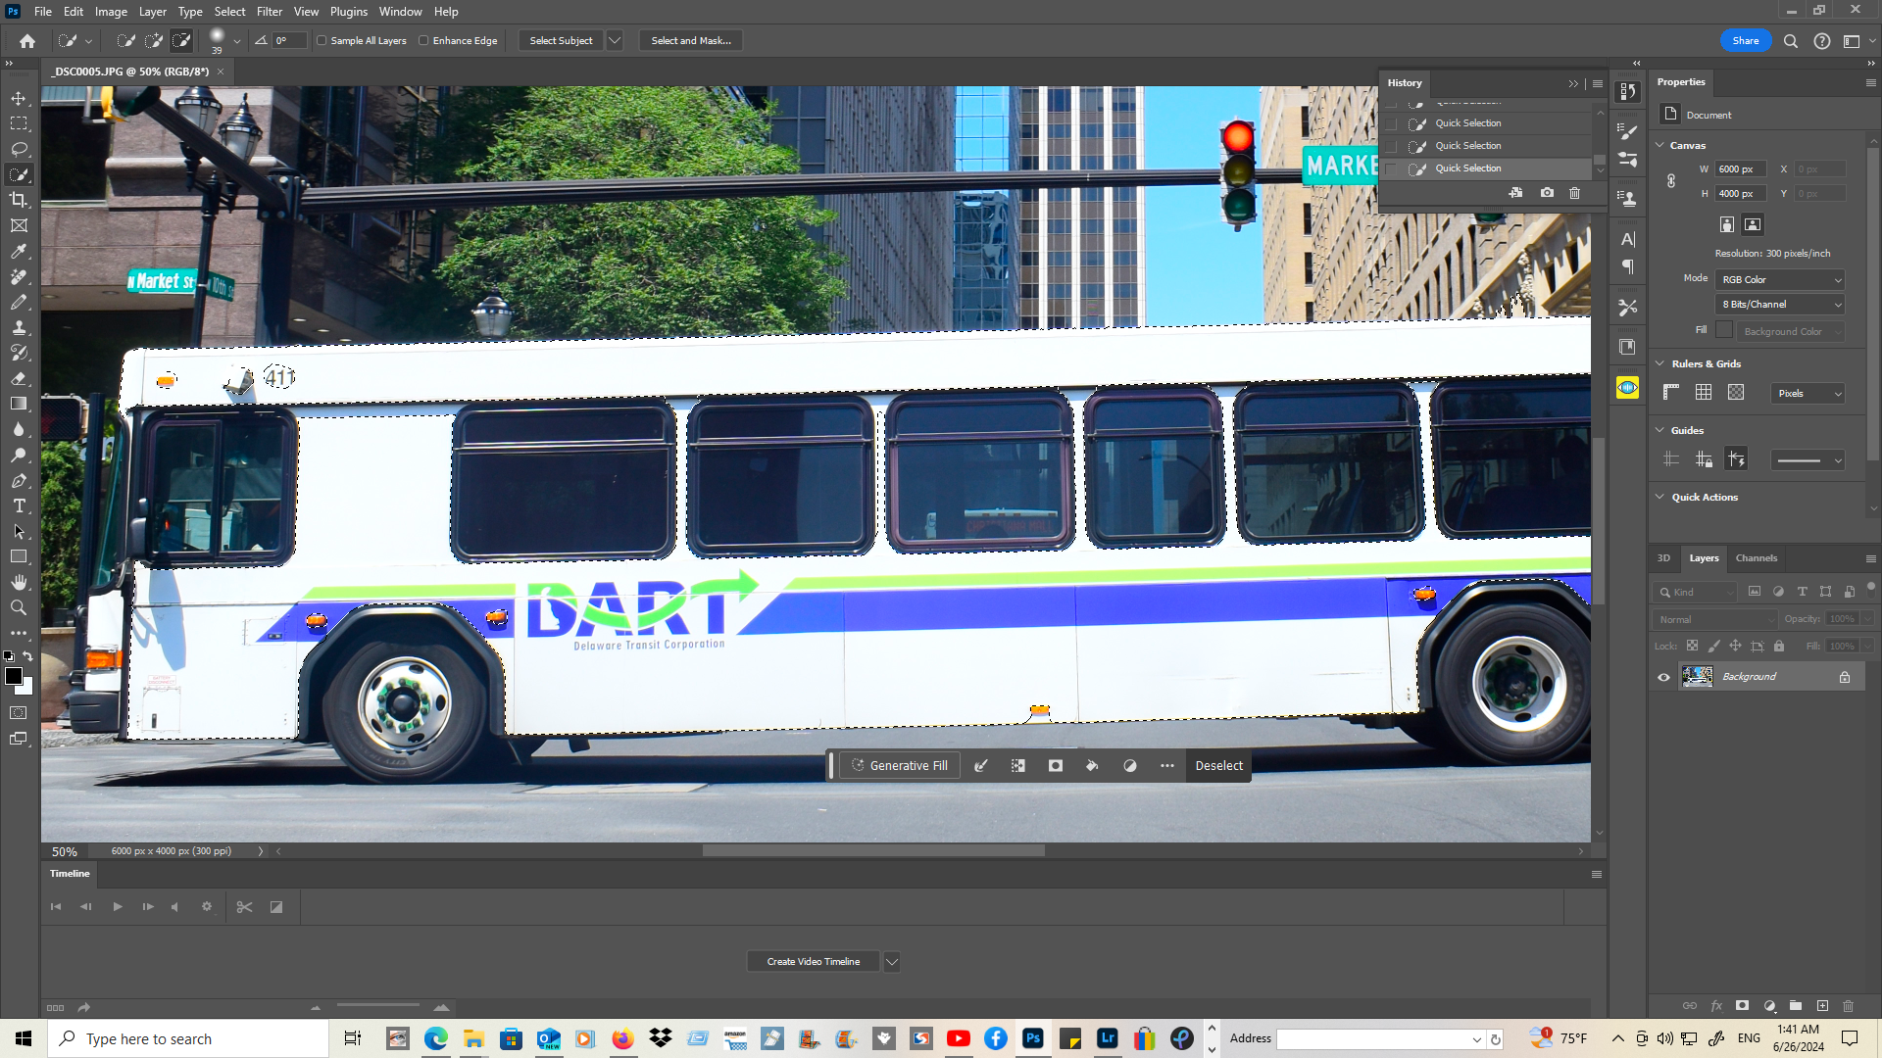Select the Eyedropper tool

point(19,252)
